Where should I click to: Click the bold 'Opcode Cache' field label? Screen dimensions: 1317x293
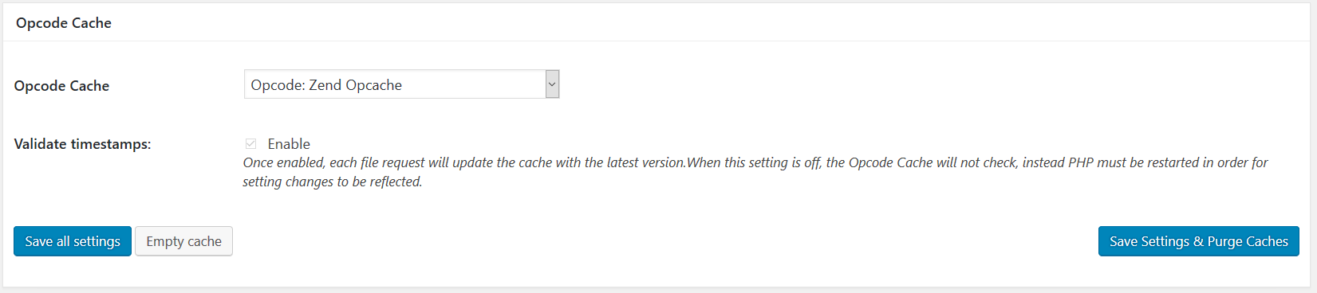pos(61,86)
